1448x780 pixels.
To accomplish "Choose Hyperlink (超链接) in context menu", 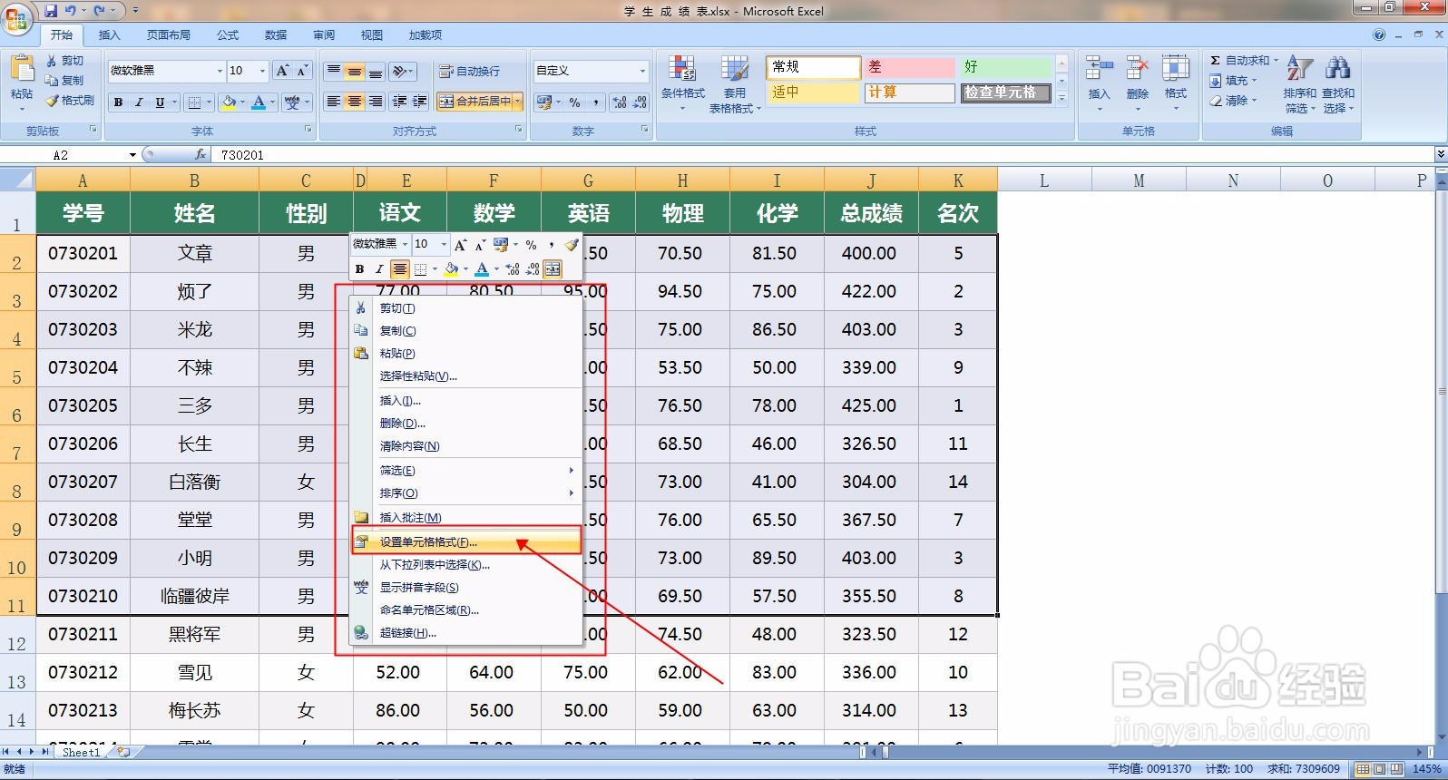I will click(x=466, y=633).
